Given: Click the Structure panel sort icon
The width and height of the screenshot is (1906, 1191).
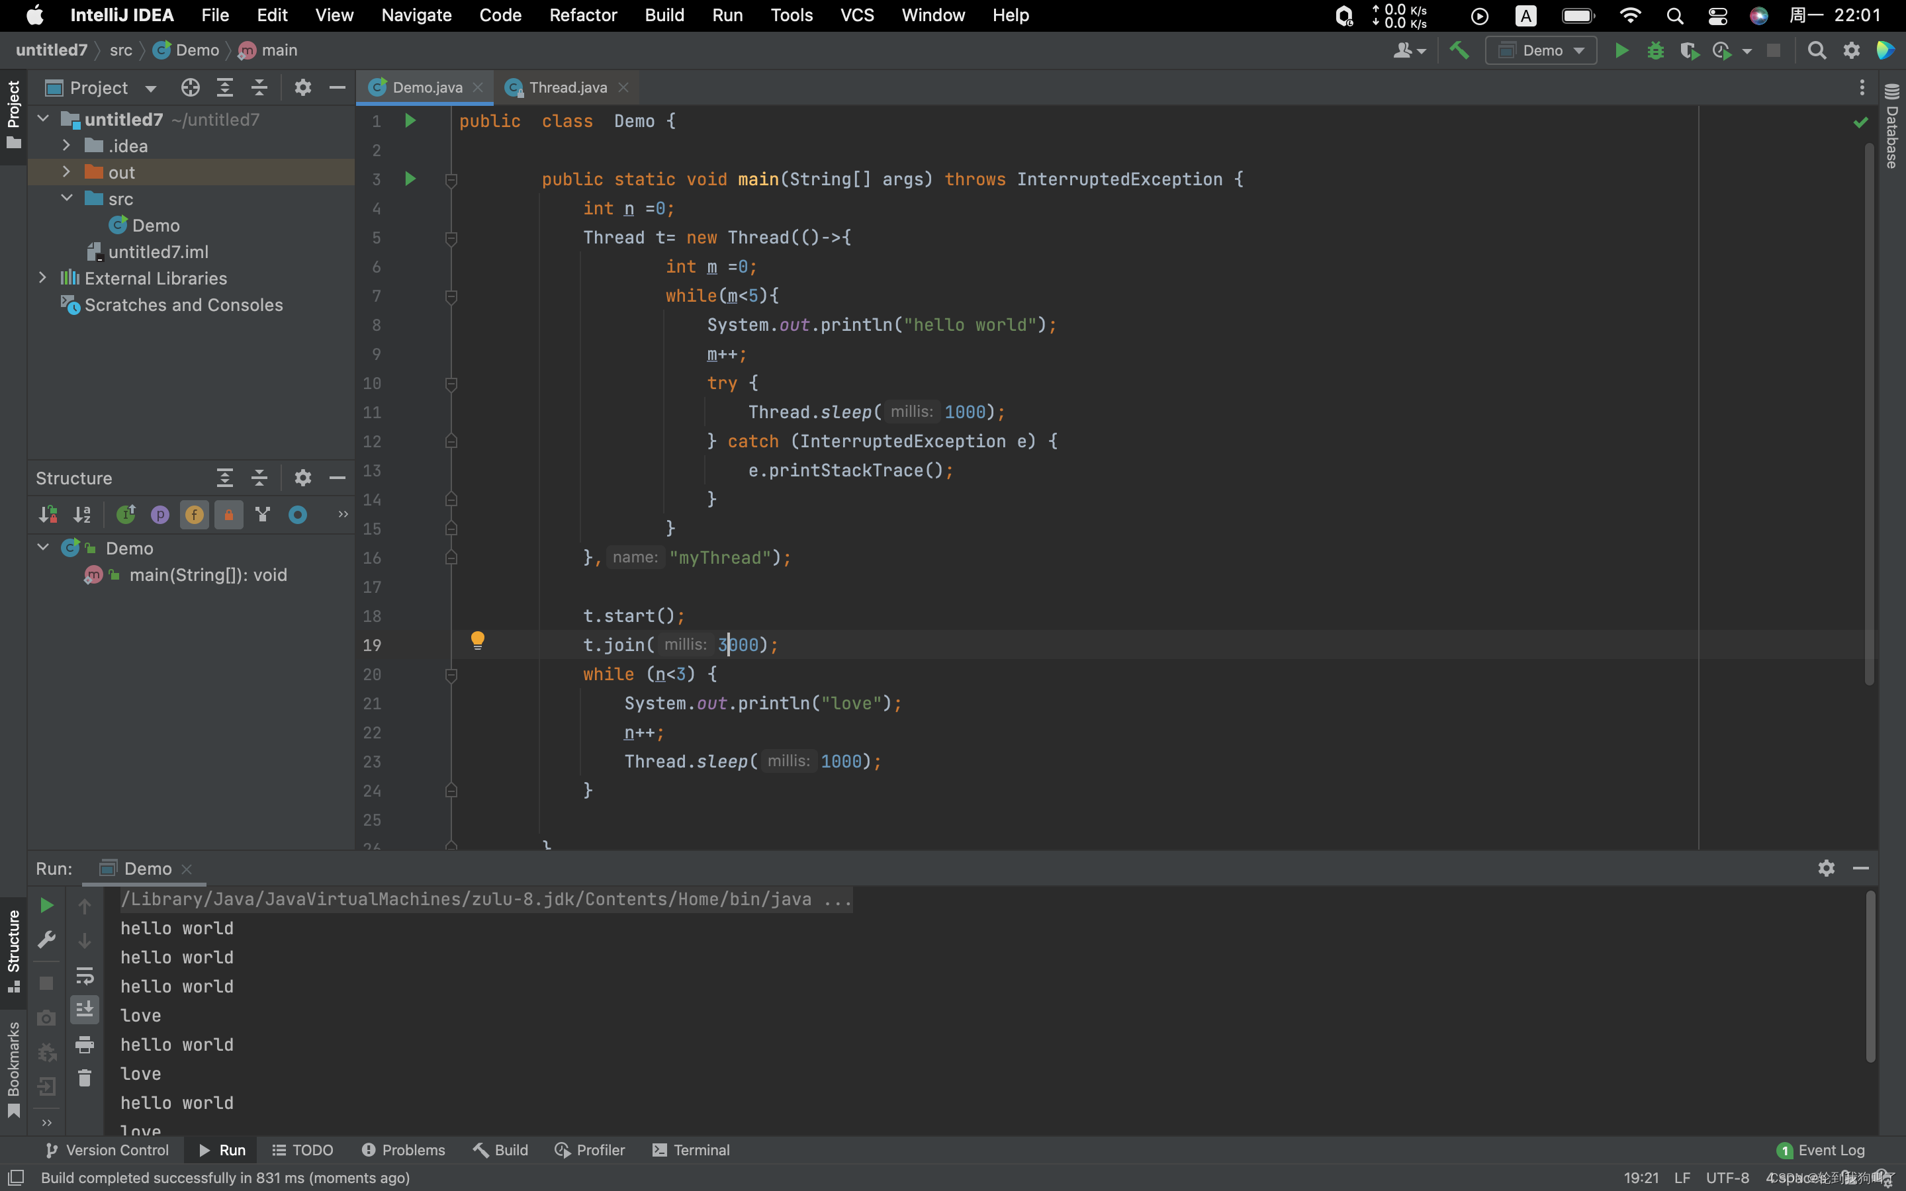Looking at the screenshot, I should (x=79, y=513).
